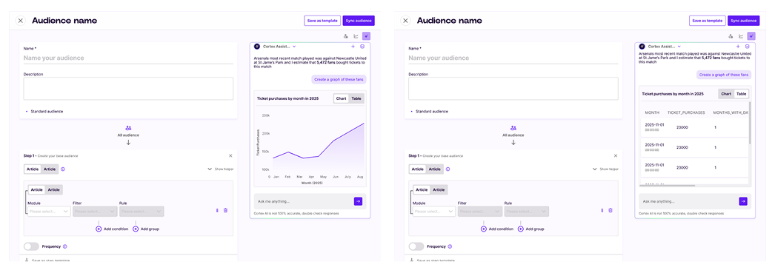The height and width of the screenshot is (273, 775).
Task: Send message with arrow button in chart-view assistant
Action: pyautogui.click(x=359, y=201)
